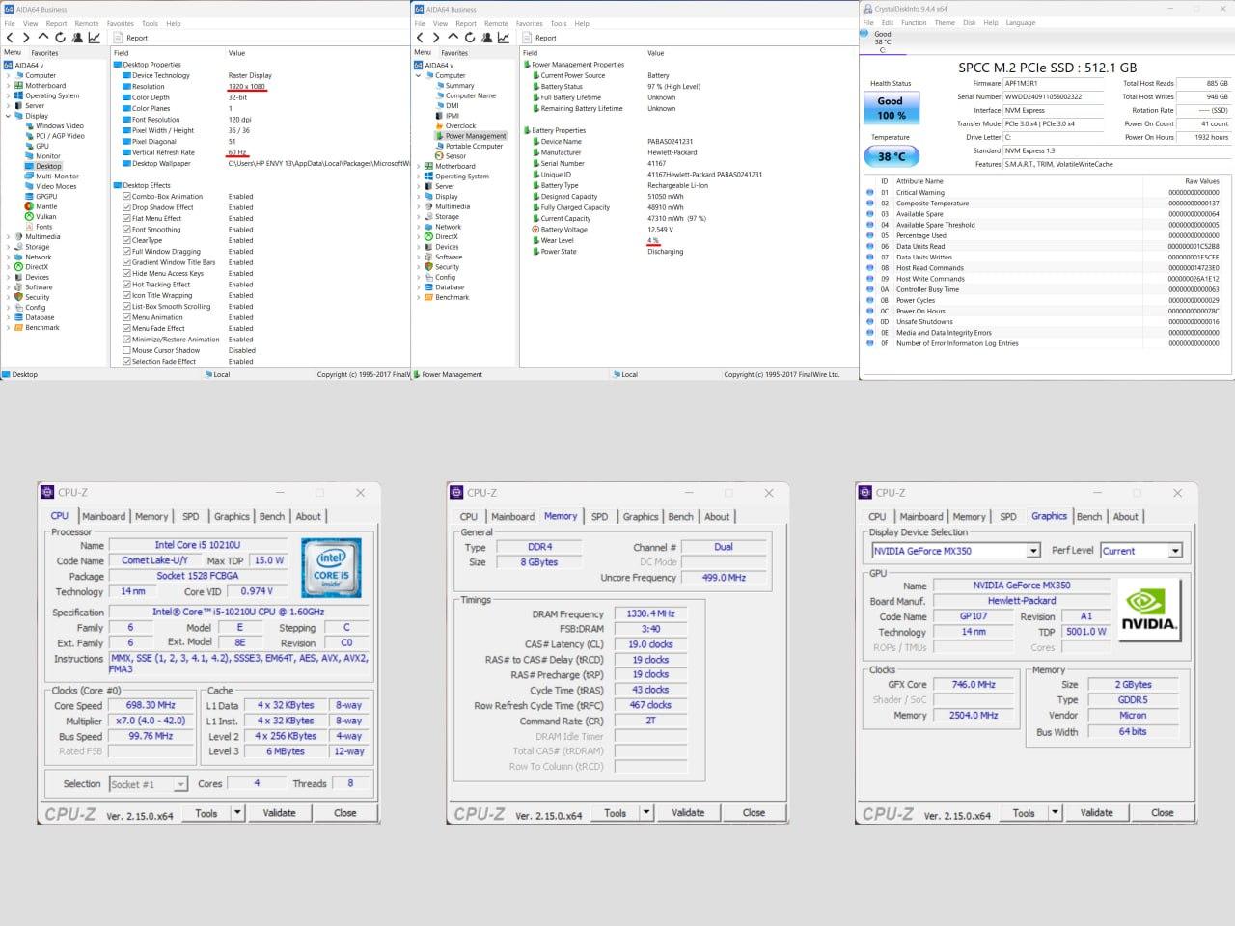
Task: Click Refresh icon in Power Management AIDA64 window
Action: tap(469, 38)
